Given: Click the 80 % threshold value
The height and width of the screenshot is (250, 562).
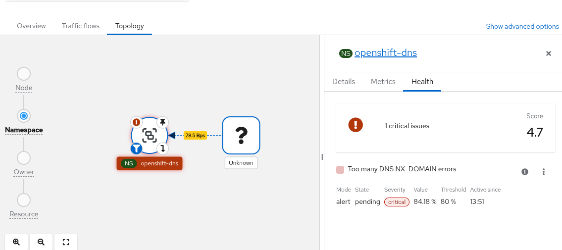Looking at the screenshot, I should [449, 201].
